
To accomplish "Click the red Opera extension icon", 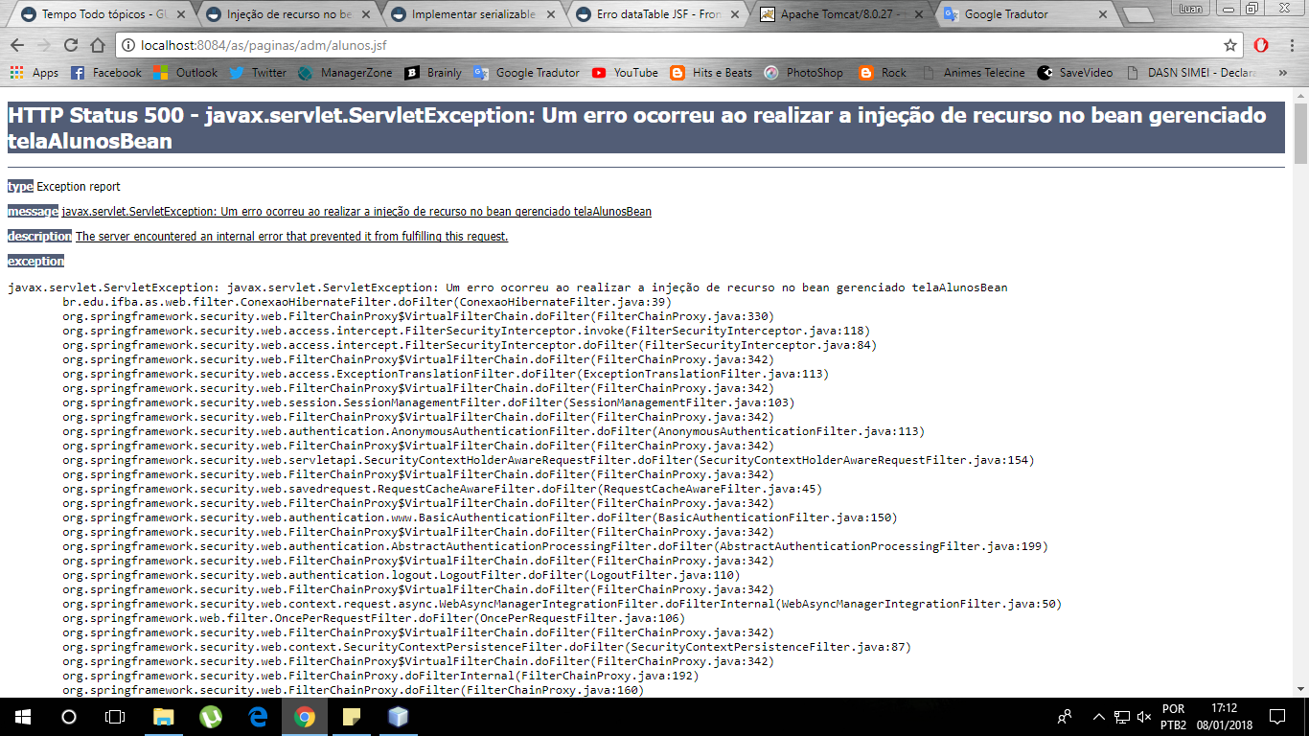I will coord(1261,45).
